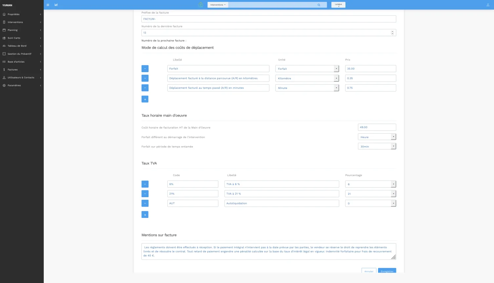Open unit dropdown showing Minute
The image size is (494, 283).
(x=307, y=88)
